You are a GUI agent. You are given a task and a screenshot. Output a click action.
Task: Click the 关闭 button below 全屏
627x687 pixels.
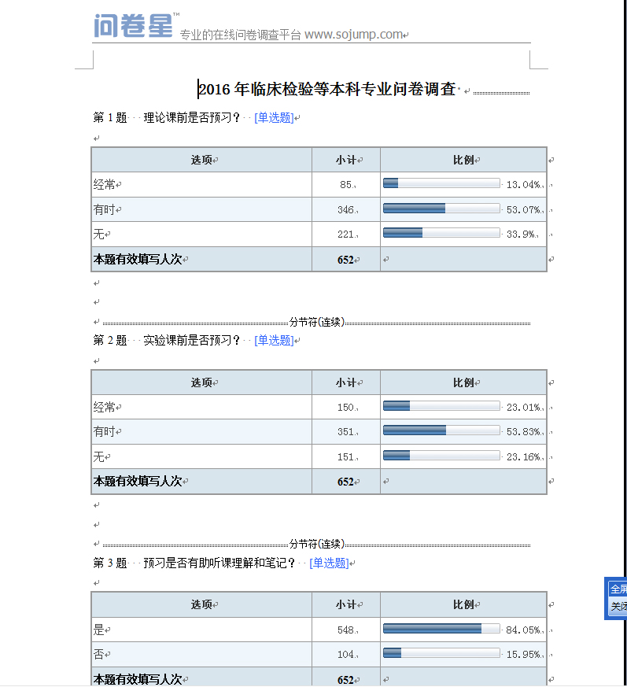(x=618, y=607)
